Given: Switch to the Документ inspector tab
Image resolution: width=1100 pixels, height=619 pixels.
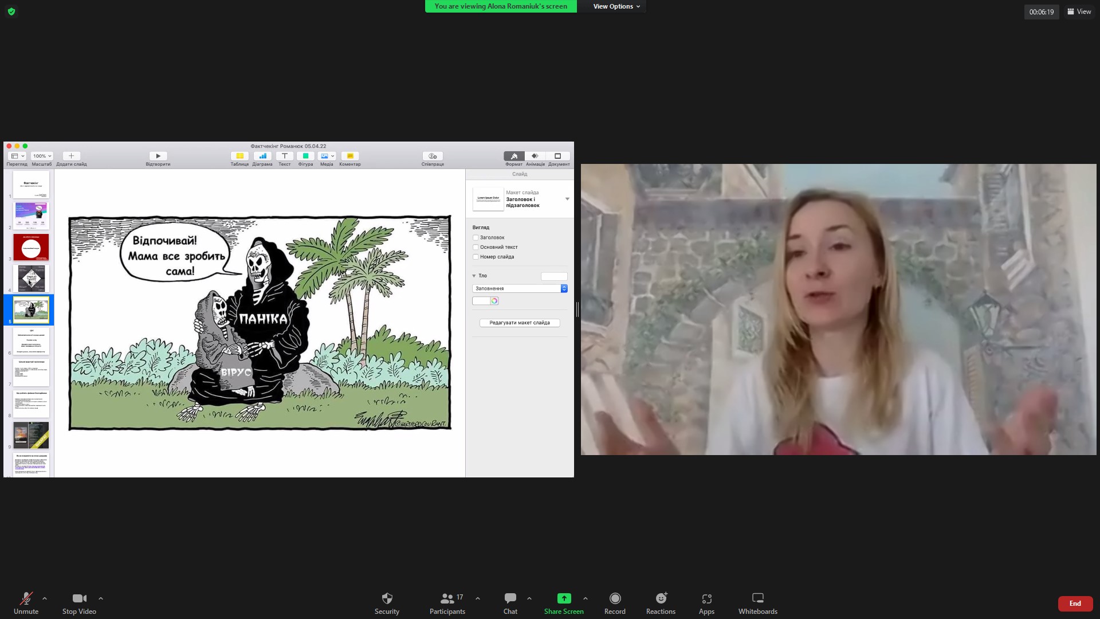Looking at the screenshot, I should (x=558, y=156).
